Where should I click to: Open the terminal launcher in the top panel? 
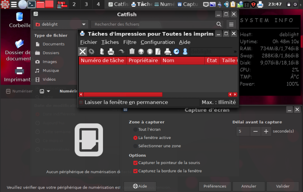click(31, 4)
